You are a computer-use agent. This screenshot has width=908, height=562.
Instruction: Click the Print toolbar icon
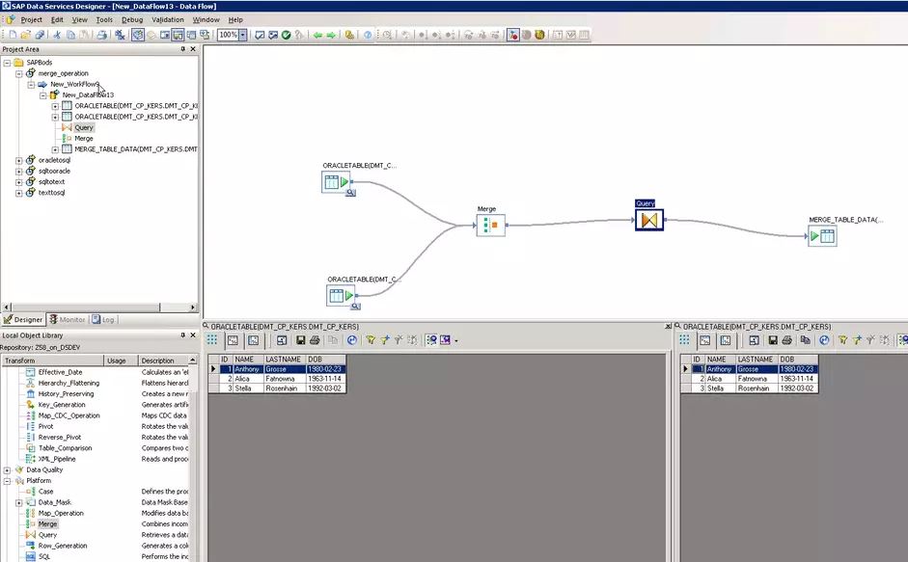coord(102,35)
